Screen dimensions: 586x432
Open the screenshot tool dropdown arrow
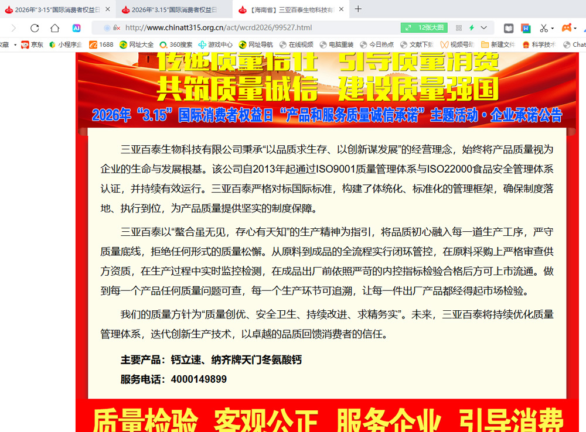553,28
